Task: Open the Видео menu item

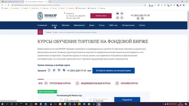Action: (92, 25)
